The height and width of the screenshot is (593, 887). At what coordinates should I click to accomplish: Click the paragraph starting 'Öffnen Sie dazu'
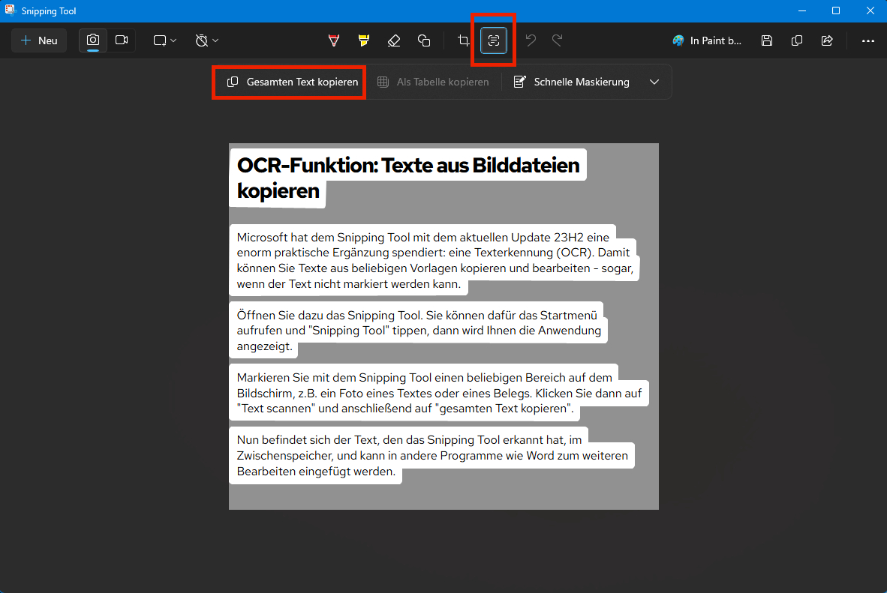(419, 330)
